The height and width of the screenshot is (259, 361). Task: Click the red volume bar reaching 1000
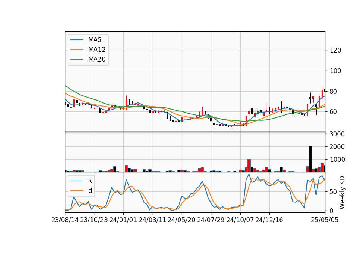tap(249, 166)
